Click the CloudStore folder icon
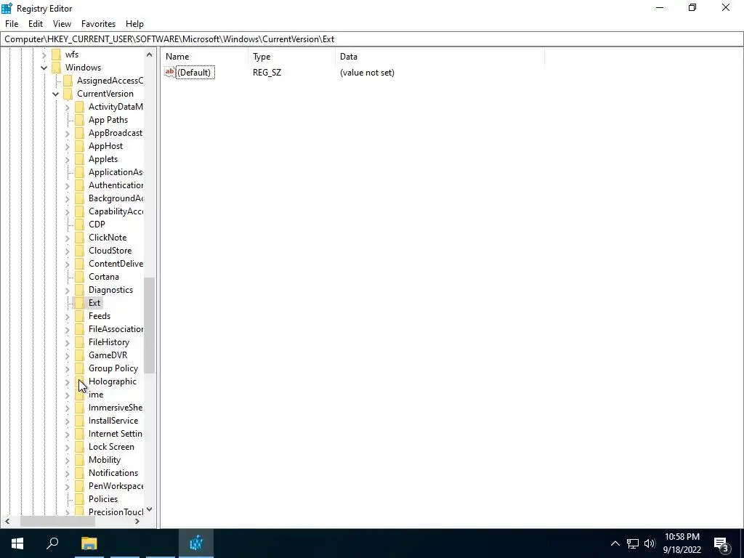 (x=80, y=251)
